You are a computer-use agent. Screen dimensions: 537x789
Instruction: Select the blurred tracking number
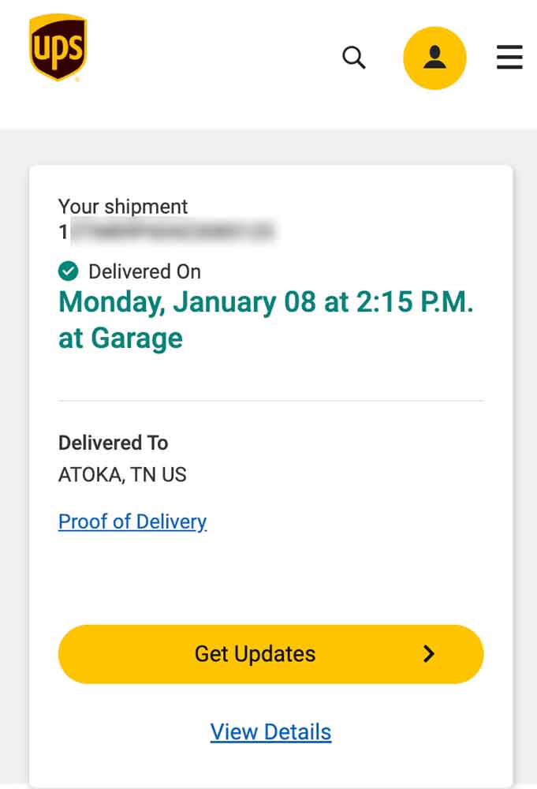169,232
